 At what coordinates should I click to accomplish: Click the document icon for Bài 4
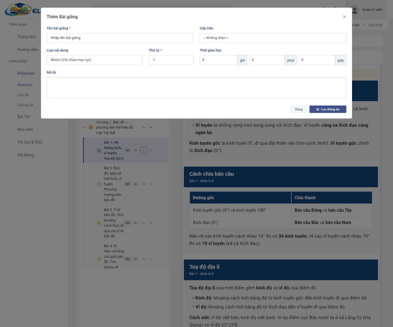[99, 259]
